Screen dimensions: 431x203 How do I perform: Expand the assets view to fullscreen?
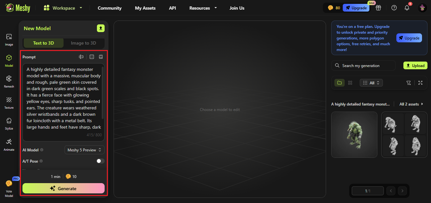coord(420,83)
